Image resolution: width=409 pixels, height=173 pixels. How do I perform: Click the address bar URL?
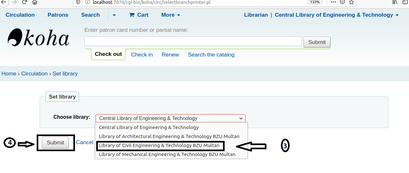pos(152,2)
